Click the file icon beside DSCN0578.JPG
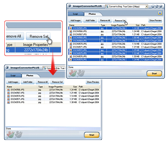 (x=71, y=60)
